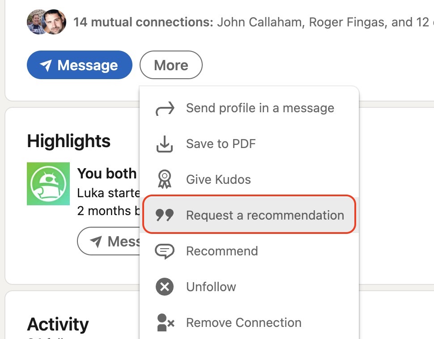Click the Give Kudos ribbon icon

tap(165, 180)
